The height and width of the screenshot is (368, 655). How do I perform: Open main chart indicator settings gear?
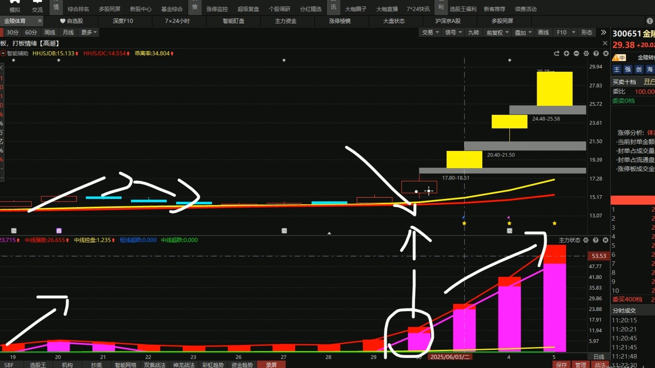click(x=586, y=53)
